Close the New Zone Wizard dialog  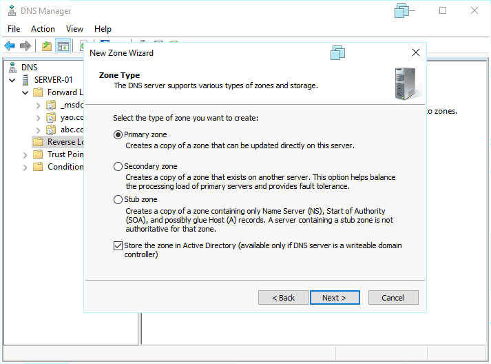point(415,52)
